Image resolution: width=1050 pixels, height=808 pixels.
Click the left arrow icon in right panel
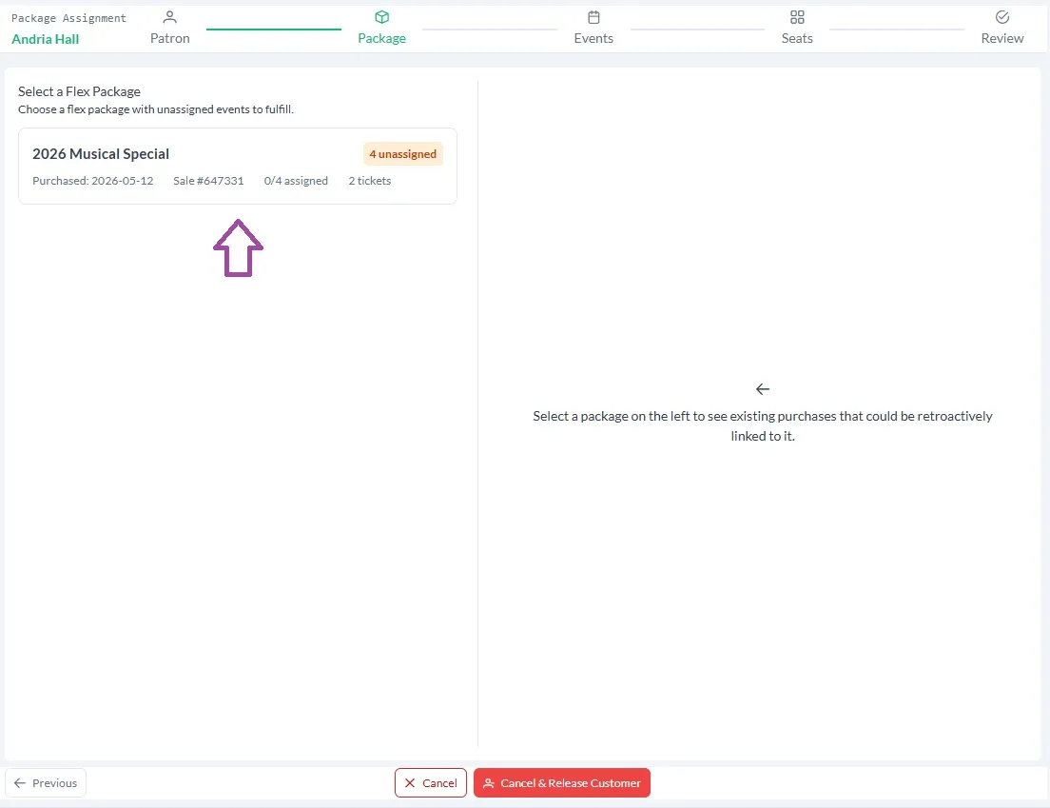point(763,388)
